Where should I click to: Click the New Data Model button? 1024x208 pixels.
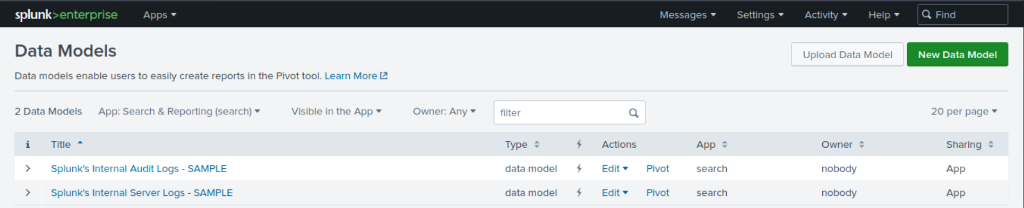coord(957,55)
